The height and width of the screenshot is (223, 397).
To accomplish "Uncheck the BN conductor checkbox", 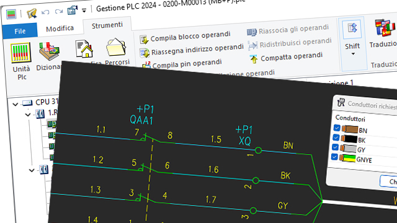I will coord(337,128).
